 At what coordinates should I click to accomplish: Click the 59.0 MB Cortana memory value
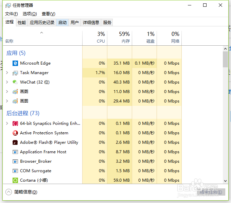[x=122, y=180]
